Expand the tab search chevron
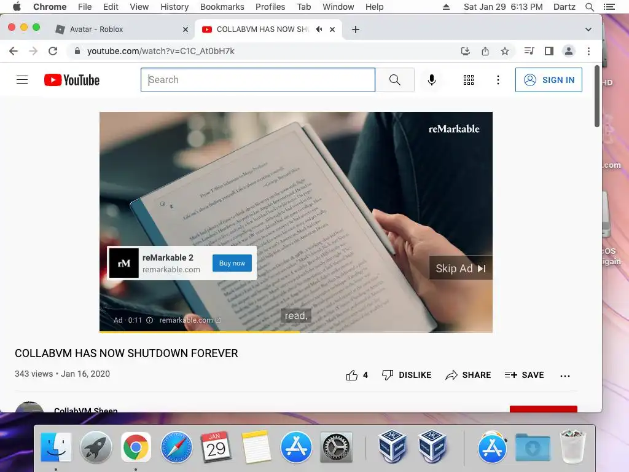This screenshot has height=472, width=629. click(588, 29)
